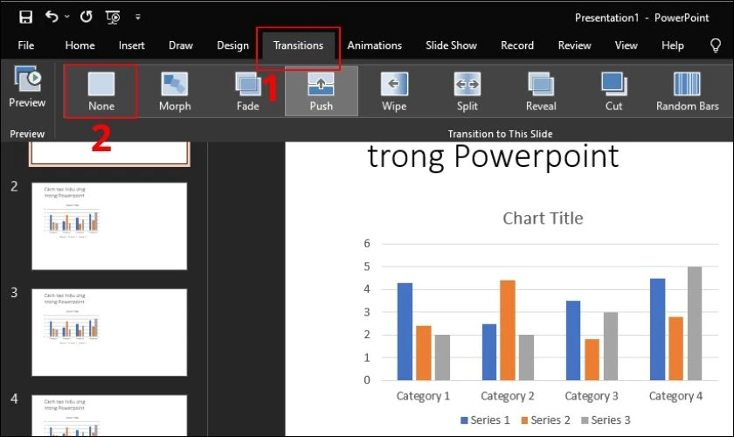The width and height of the screenshot is (734, 437).
Task: Select the gray Series 3 bar in Category 4
Action: [x=695, y=323]
